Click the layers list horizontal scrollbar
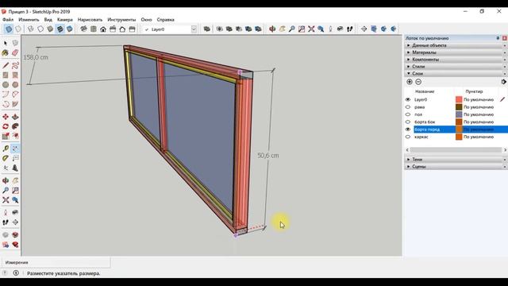508x286 pixels. tap(456, 150)
